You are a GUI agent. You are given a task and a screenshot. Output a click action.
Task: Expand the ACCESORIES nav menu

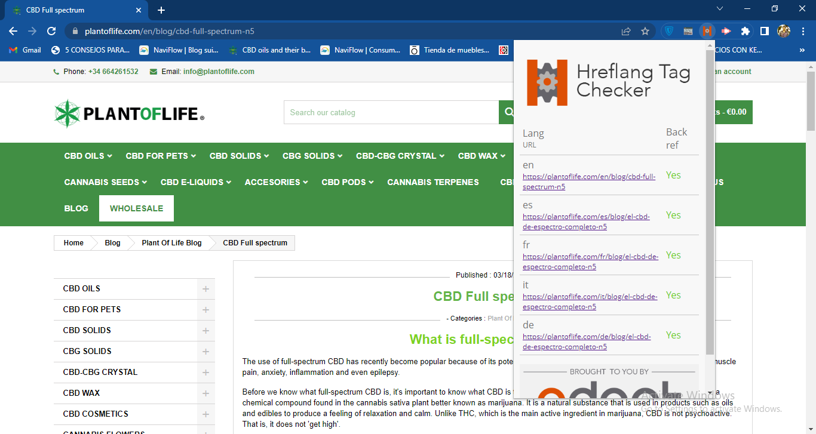click(276, 182)
